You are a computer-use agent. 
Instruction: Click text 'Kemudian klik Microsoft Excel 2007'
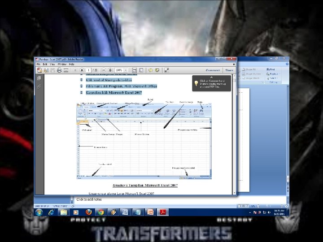pos(113,93)
